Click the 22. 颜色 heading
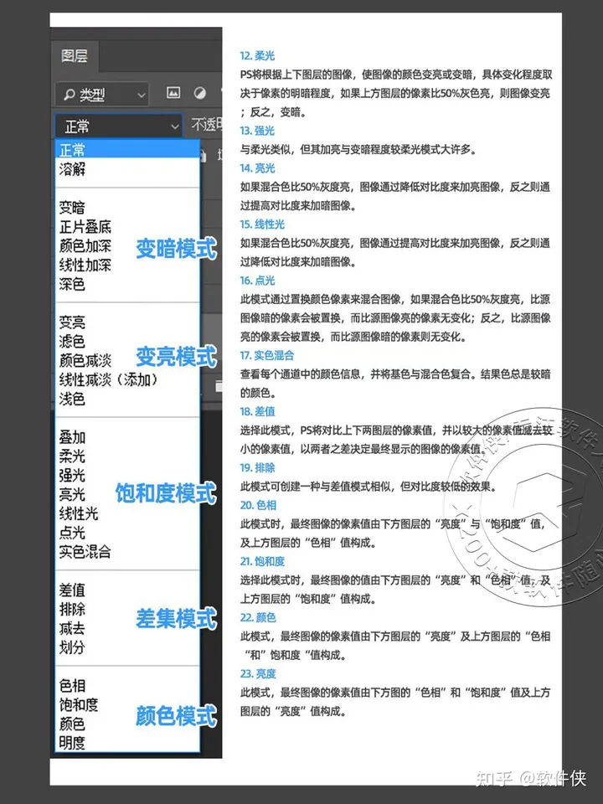Image resolution: width=603 pixels, height=804 pixels. pyautogui.click(x=258, y=617)
